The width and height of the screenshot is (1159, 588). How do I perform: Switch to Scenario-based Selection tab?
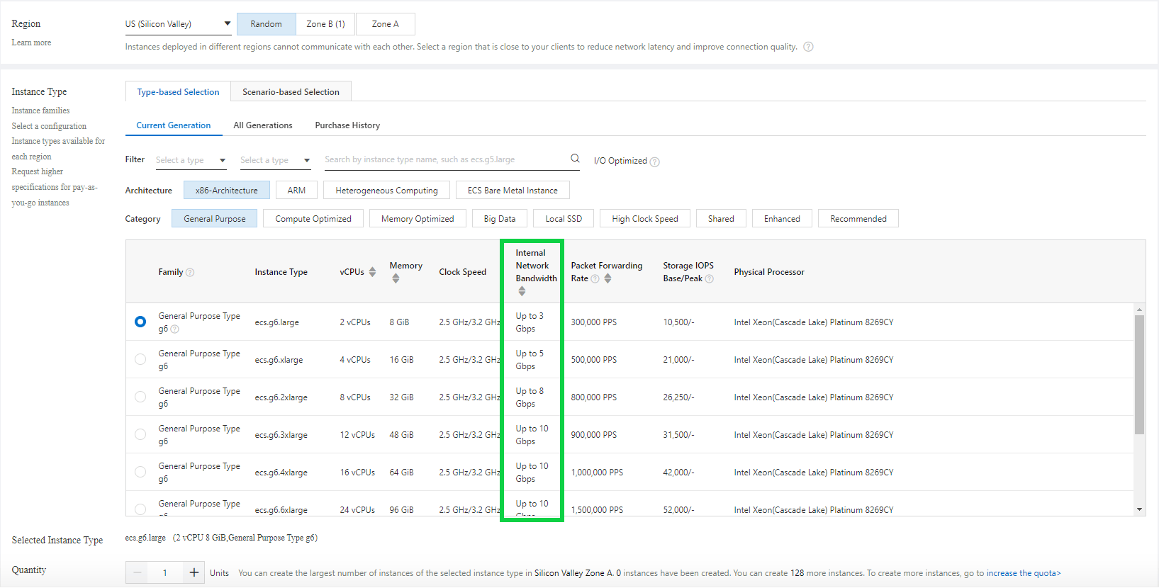tap(291, 92)
